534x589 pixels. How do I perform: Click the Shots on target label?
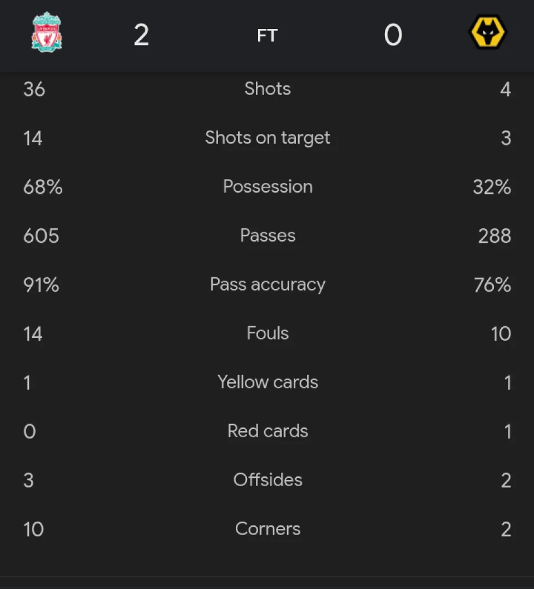click(x=268, y=138)
